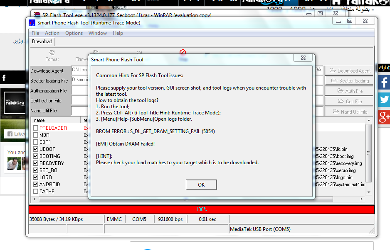Select the recovery.img file path entry

338,163
